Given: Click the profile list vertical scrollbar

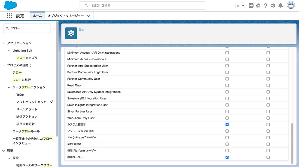Looking at the screenshot, I should 292,143.
